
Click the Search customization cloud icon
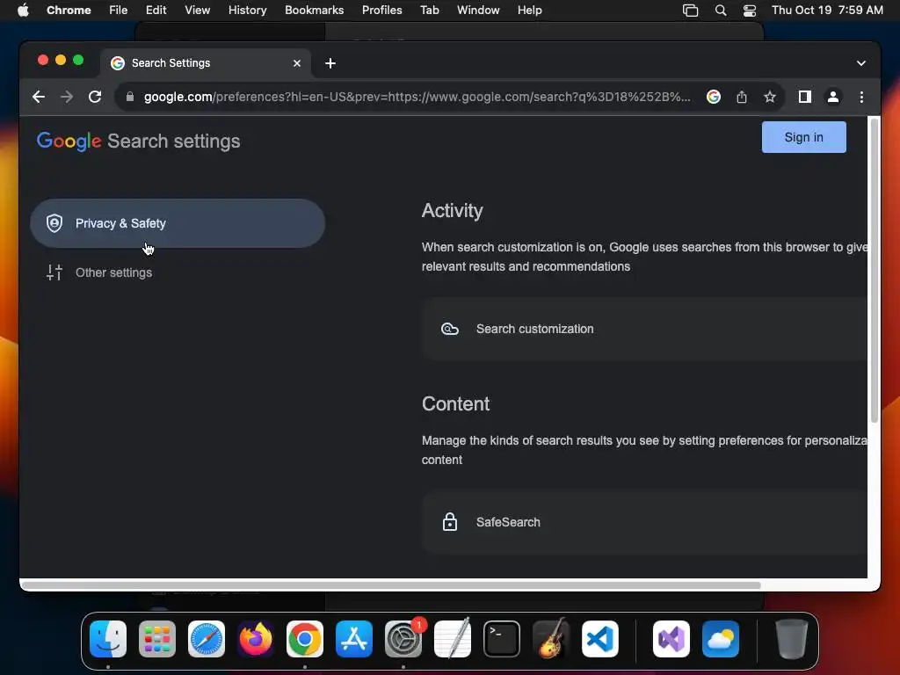click(x=449, y=329)
